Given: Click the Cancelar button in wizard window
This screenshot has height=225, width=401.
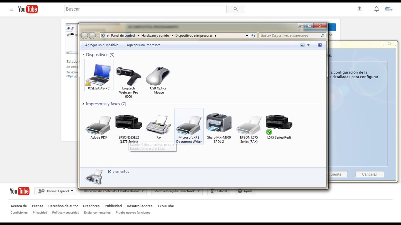Looking at the screenshot, I should click(369, 174).
